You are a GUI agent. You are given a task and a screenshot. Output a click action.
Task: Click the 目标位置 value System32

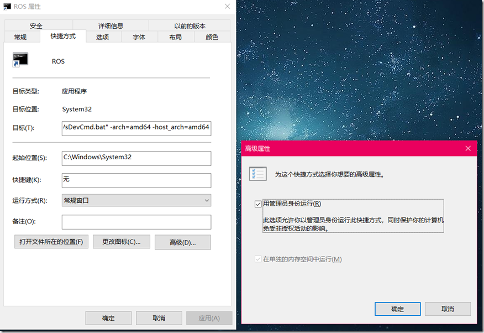click(77, 109)
